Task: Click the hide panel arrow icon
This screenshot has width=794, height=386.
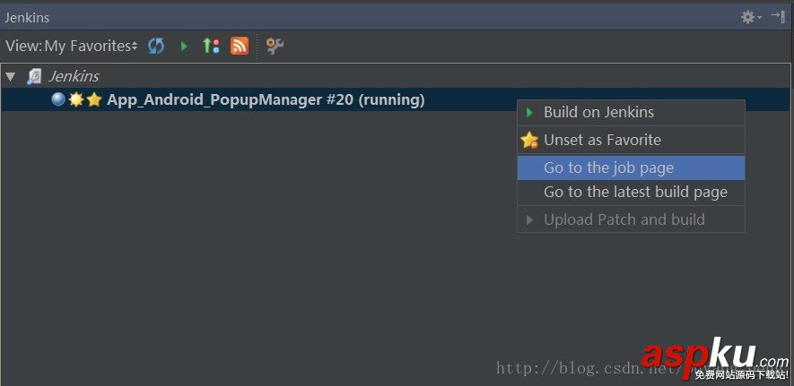Action: click(x=778, y=16)
